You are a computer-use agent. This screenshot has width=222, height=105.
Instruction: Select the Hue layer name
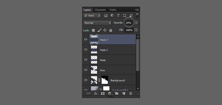pyautogui.click(x=102, y=70)
